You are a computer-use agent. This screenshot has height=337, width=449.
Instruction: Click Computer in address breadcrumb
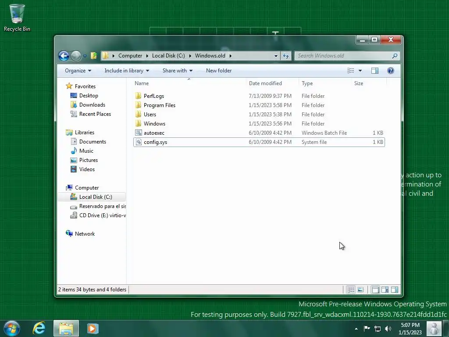coord(130,56)
